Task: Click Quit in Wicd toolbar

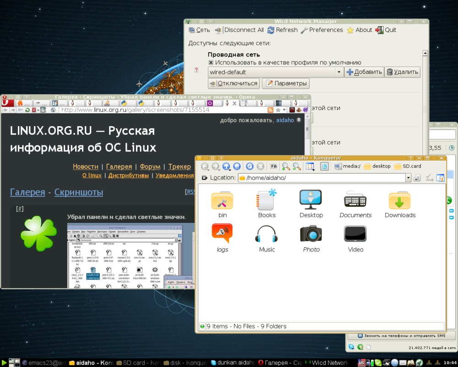Action: (386, 30)
